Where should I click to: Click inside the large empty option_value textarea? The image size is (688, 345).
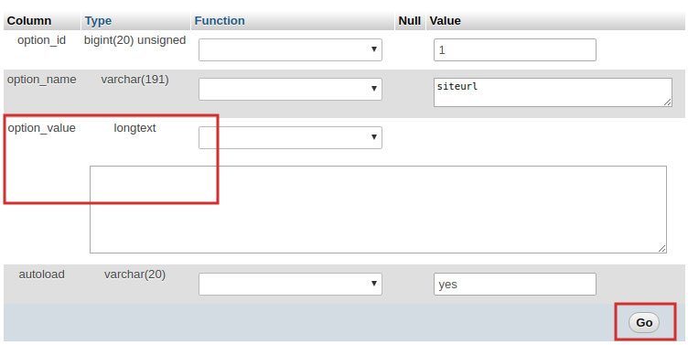coord(378,210)
